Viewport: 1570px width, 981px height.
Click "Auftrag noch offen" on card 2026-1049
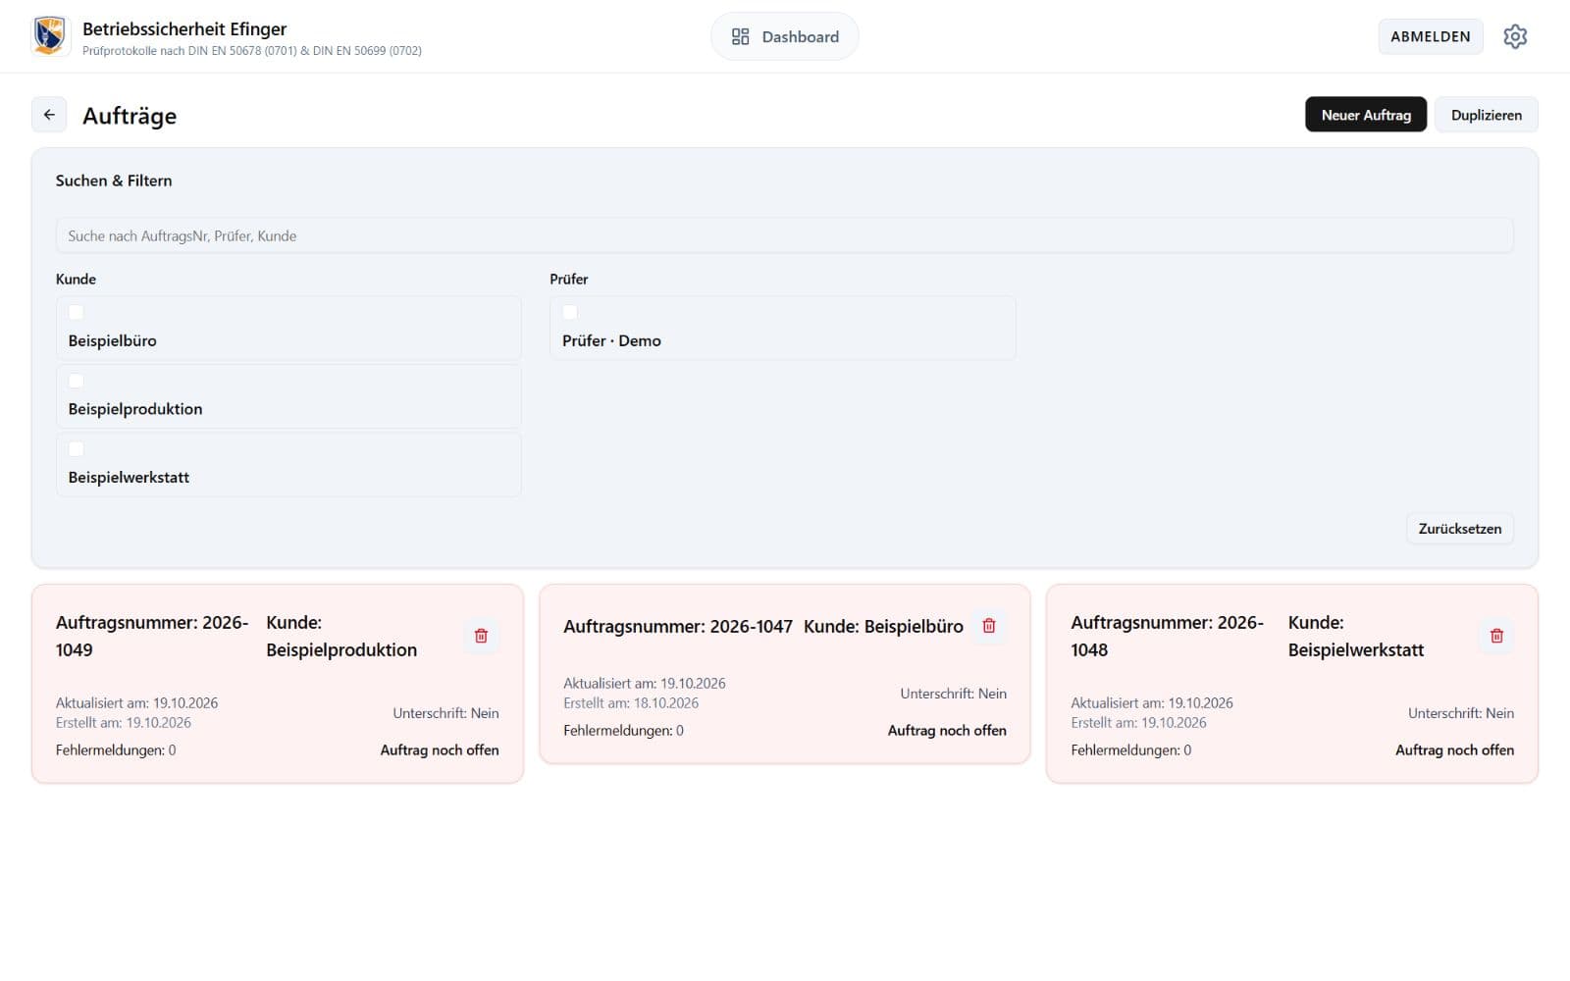click(440, 749)
